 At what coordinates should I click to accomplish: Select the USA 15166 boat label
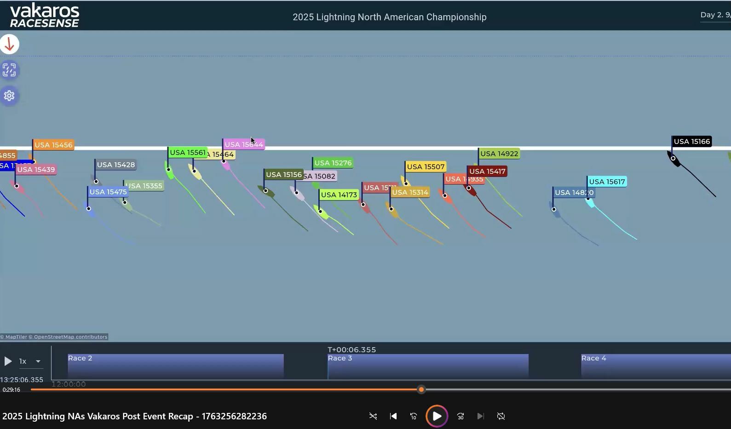point(691,142)
